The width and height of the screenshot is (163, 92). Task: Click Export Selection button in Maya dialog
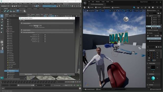pyautogui.click(x=28, y=74)
